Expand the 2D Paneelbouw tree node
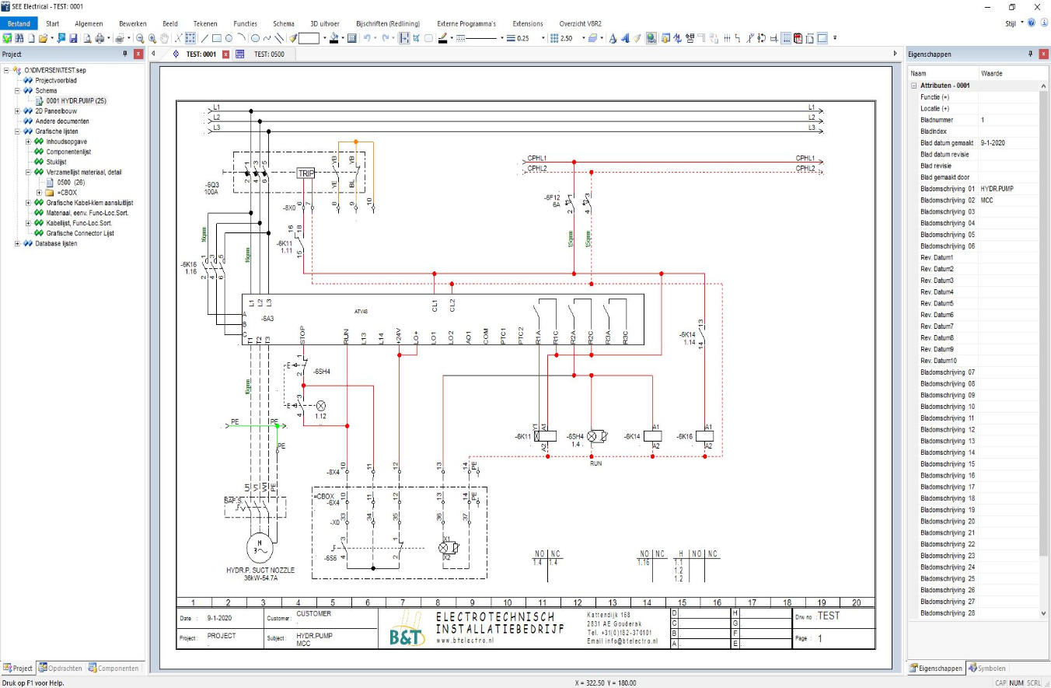 (18, 111)
